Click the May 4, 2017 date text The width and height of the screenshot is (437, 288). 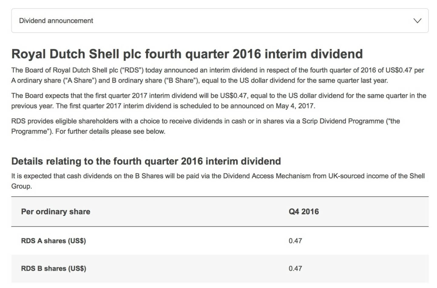295,106
